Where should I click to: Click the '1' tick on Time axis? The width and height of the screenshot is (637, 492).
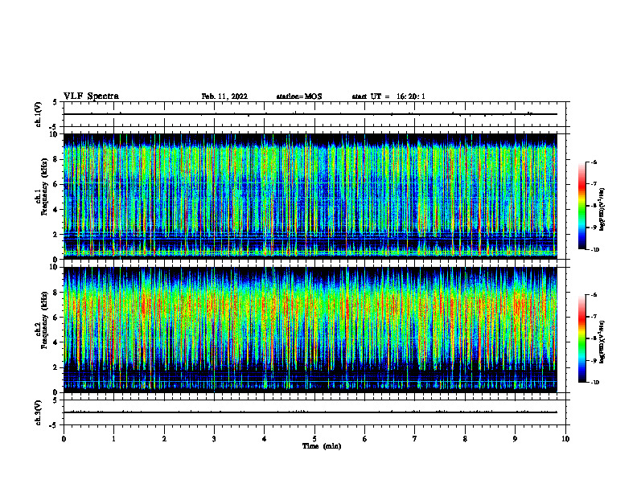click(x=113, y=439)
